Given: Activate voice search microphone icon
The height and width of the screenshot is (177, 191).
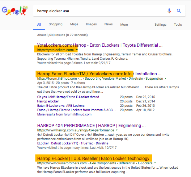Looking at the screenshot, I should click(x=169, y=11).
